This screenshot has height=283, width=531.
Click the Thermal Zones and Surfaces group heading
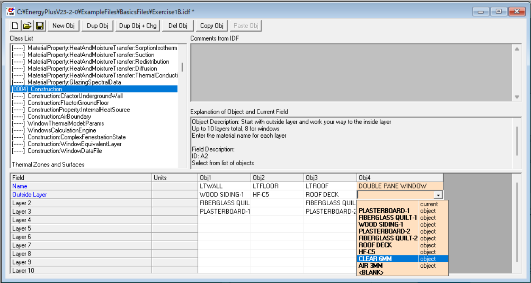48,164
